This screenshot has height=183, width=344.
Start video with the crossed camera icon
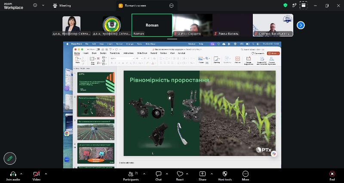click(x=37, y=174)
